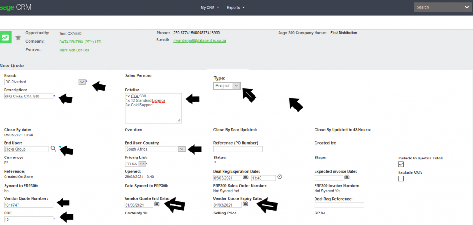
Task: Expand the End User Country dropdown
Action: (x=182, y=149)
